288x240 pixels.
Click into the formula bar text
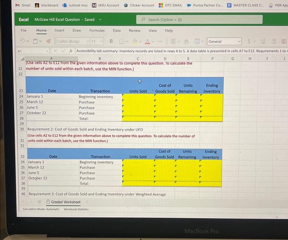click(x=182, y=51)
